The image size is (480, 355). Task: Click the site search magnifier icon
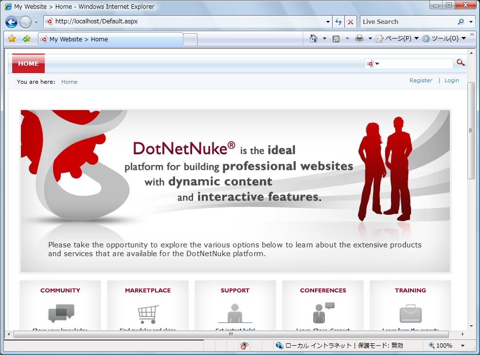[x=461, y=63]
